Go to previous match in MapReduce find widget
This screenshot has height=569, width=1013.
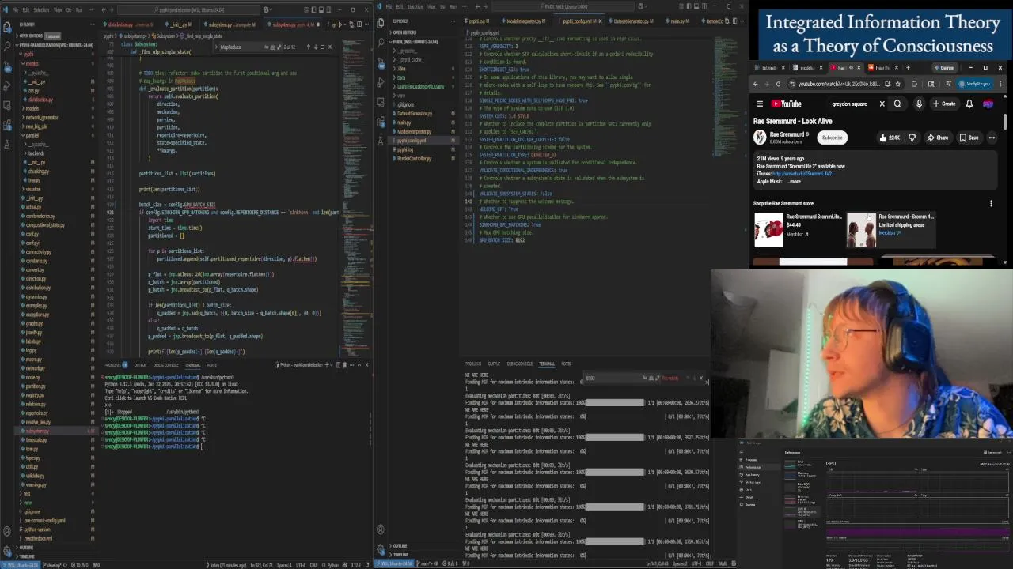[x=309, y=47]
